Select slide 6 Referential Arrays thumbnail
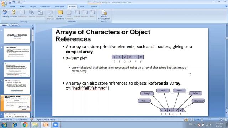228x128 pixels. click(x=17, y=115)
